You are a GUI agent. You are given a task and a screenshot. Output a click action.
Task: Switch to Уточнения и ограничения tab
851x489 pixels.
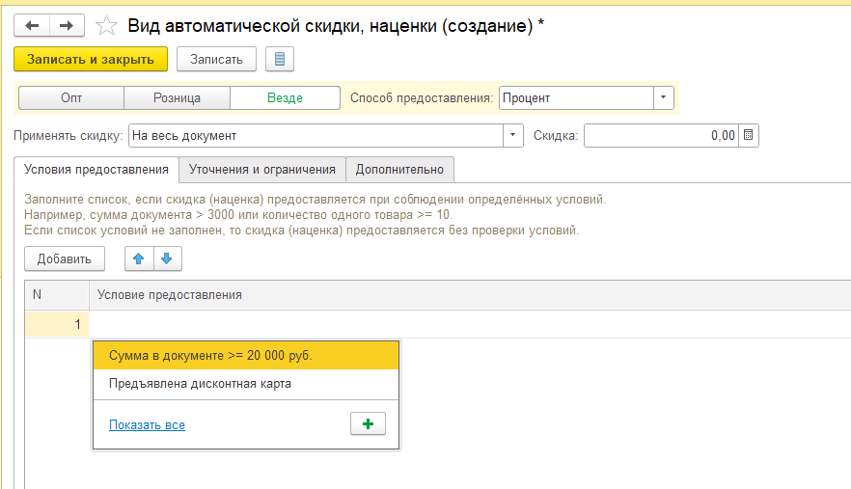262,170
